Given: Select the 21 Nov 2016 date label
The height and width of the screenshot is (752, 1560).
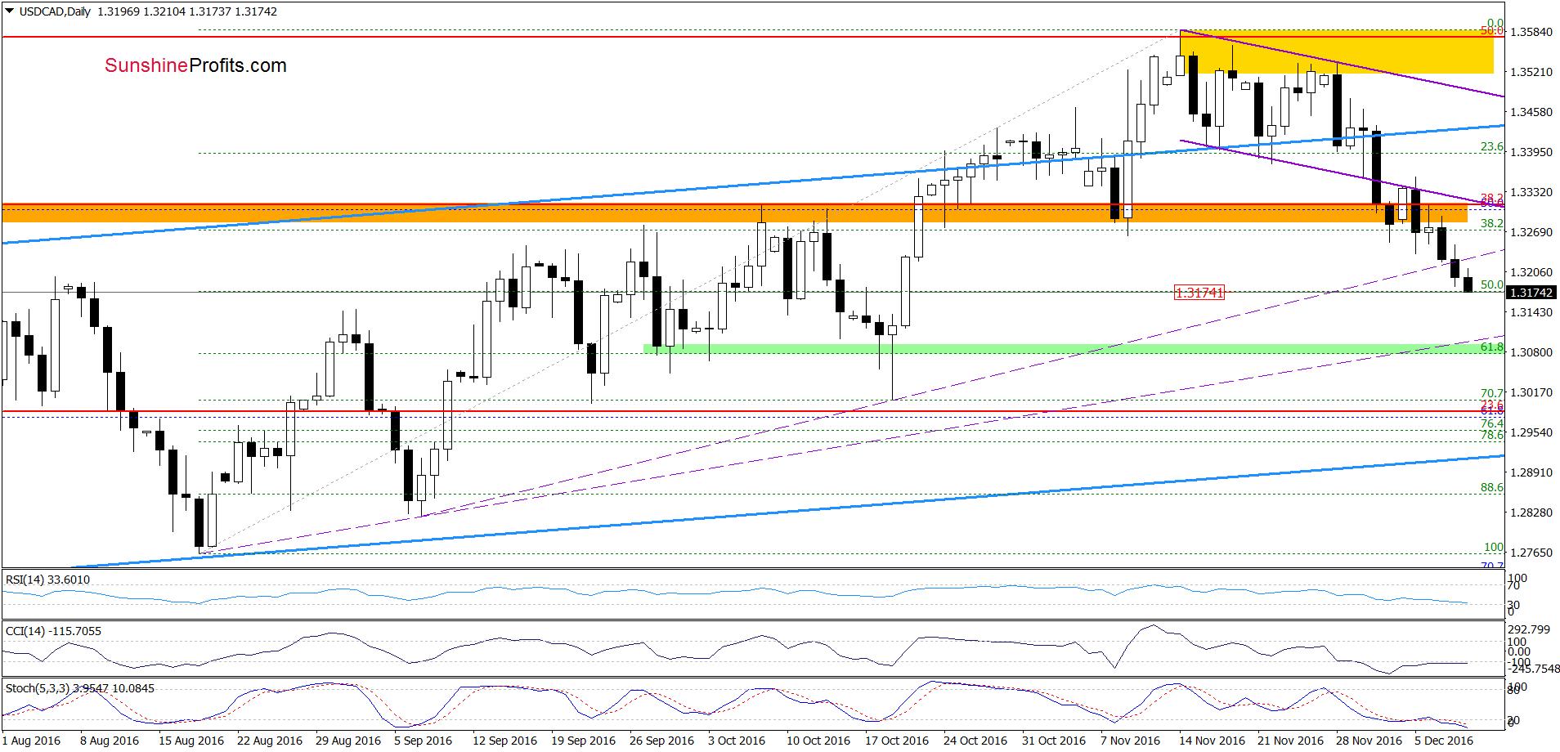Looking at the screenshot, I should 1290,741.
